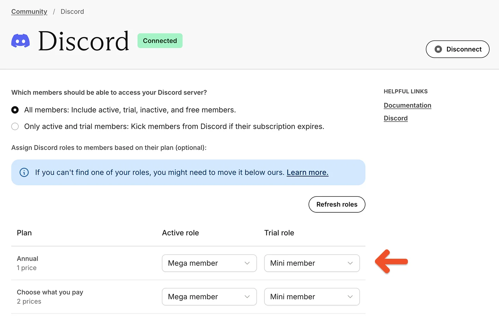Click the Annual plan name
This screenshot has height=319, width=499.
coord(27,259)
